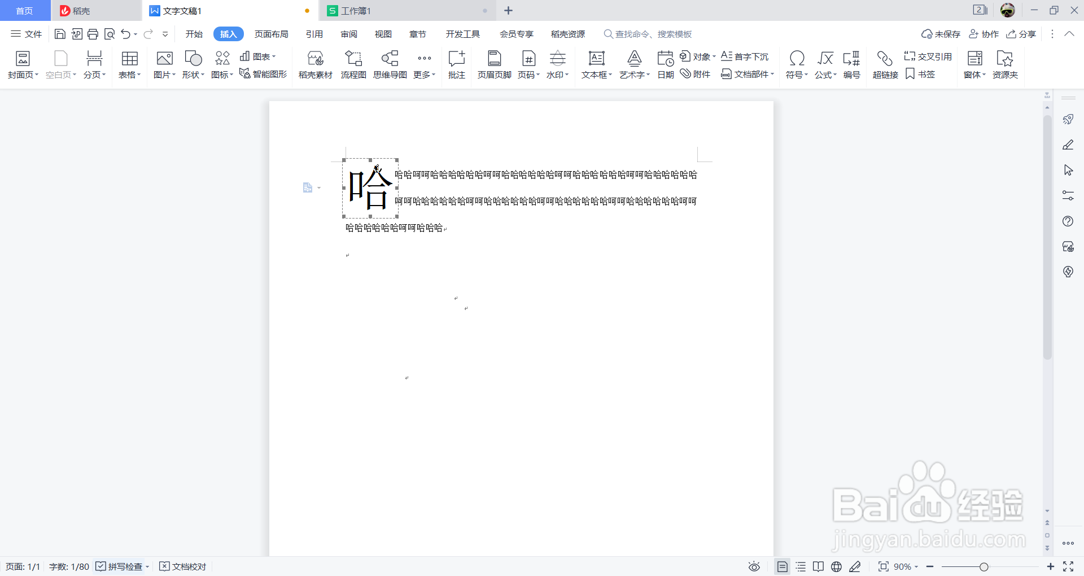The height and width of the screenshot is (576, 1084).
Task: Add a comment (批注)
Action: [x=456, y=65]
